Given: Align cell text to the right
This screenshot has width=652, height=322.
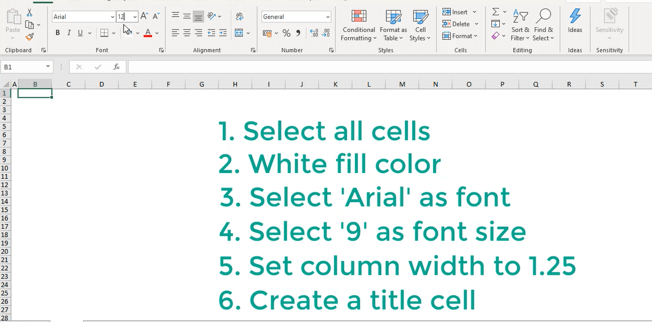Looking at the screenshot, I should 199,32.
